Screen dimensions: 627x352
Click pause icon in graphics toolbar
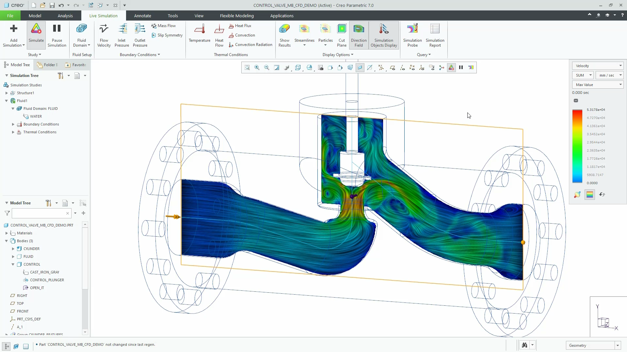tap(461, 67)
